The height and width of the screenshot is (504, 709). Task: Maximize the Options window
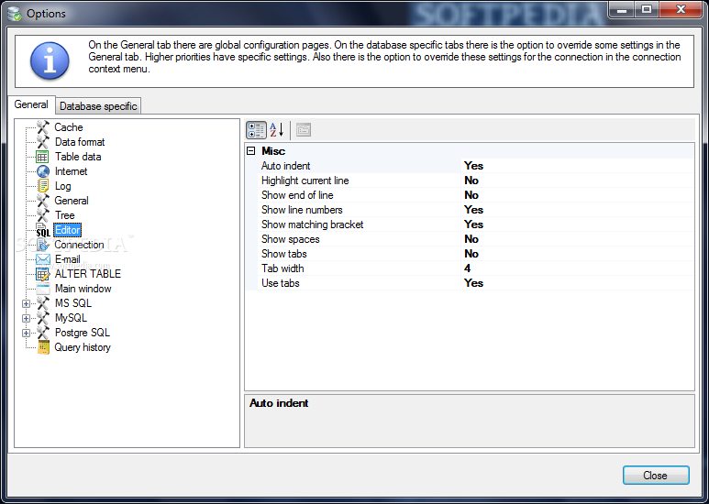click(647, 8)
